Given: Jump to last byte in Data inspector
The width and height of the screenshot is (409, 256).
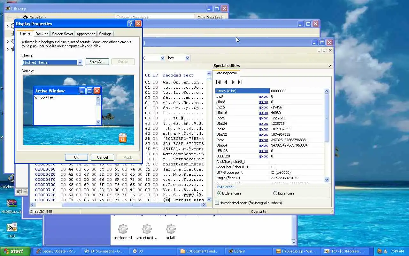Looking at the screenshot, I should pos(240,82).
